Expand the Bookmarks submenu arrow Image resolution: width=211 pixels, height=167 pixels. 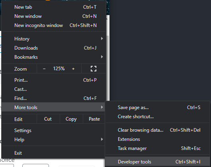pos(102,57)
